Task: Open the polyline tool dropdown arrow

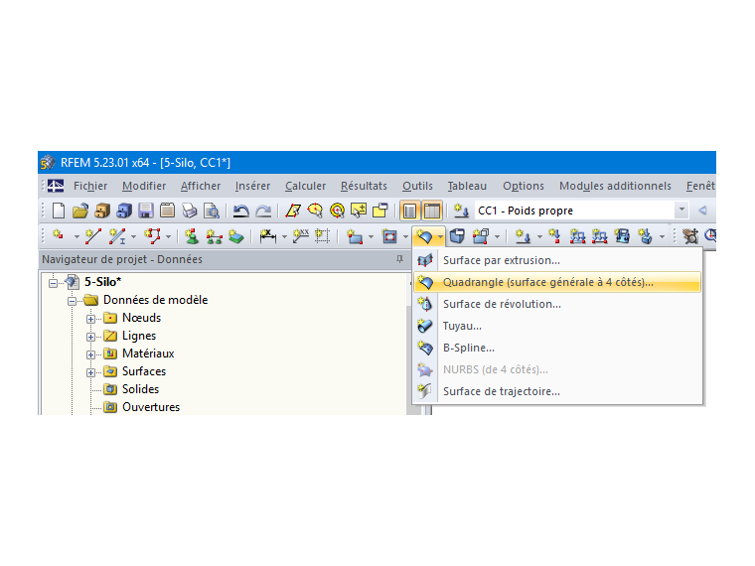Action: pos(168,236)
